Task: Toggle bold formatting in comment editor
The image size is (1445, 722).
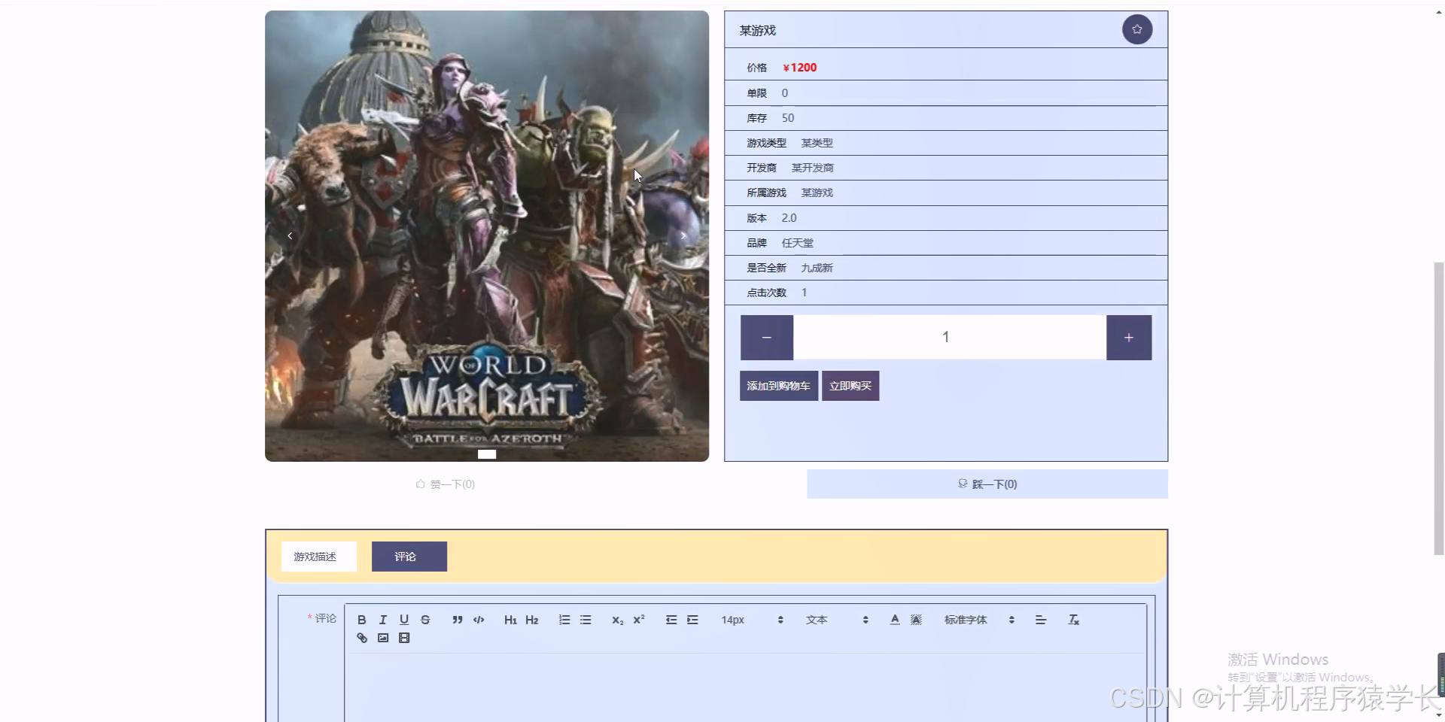Action: (x=361, y=620)
